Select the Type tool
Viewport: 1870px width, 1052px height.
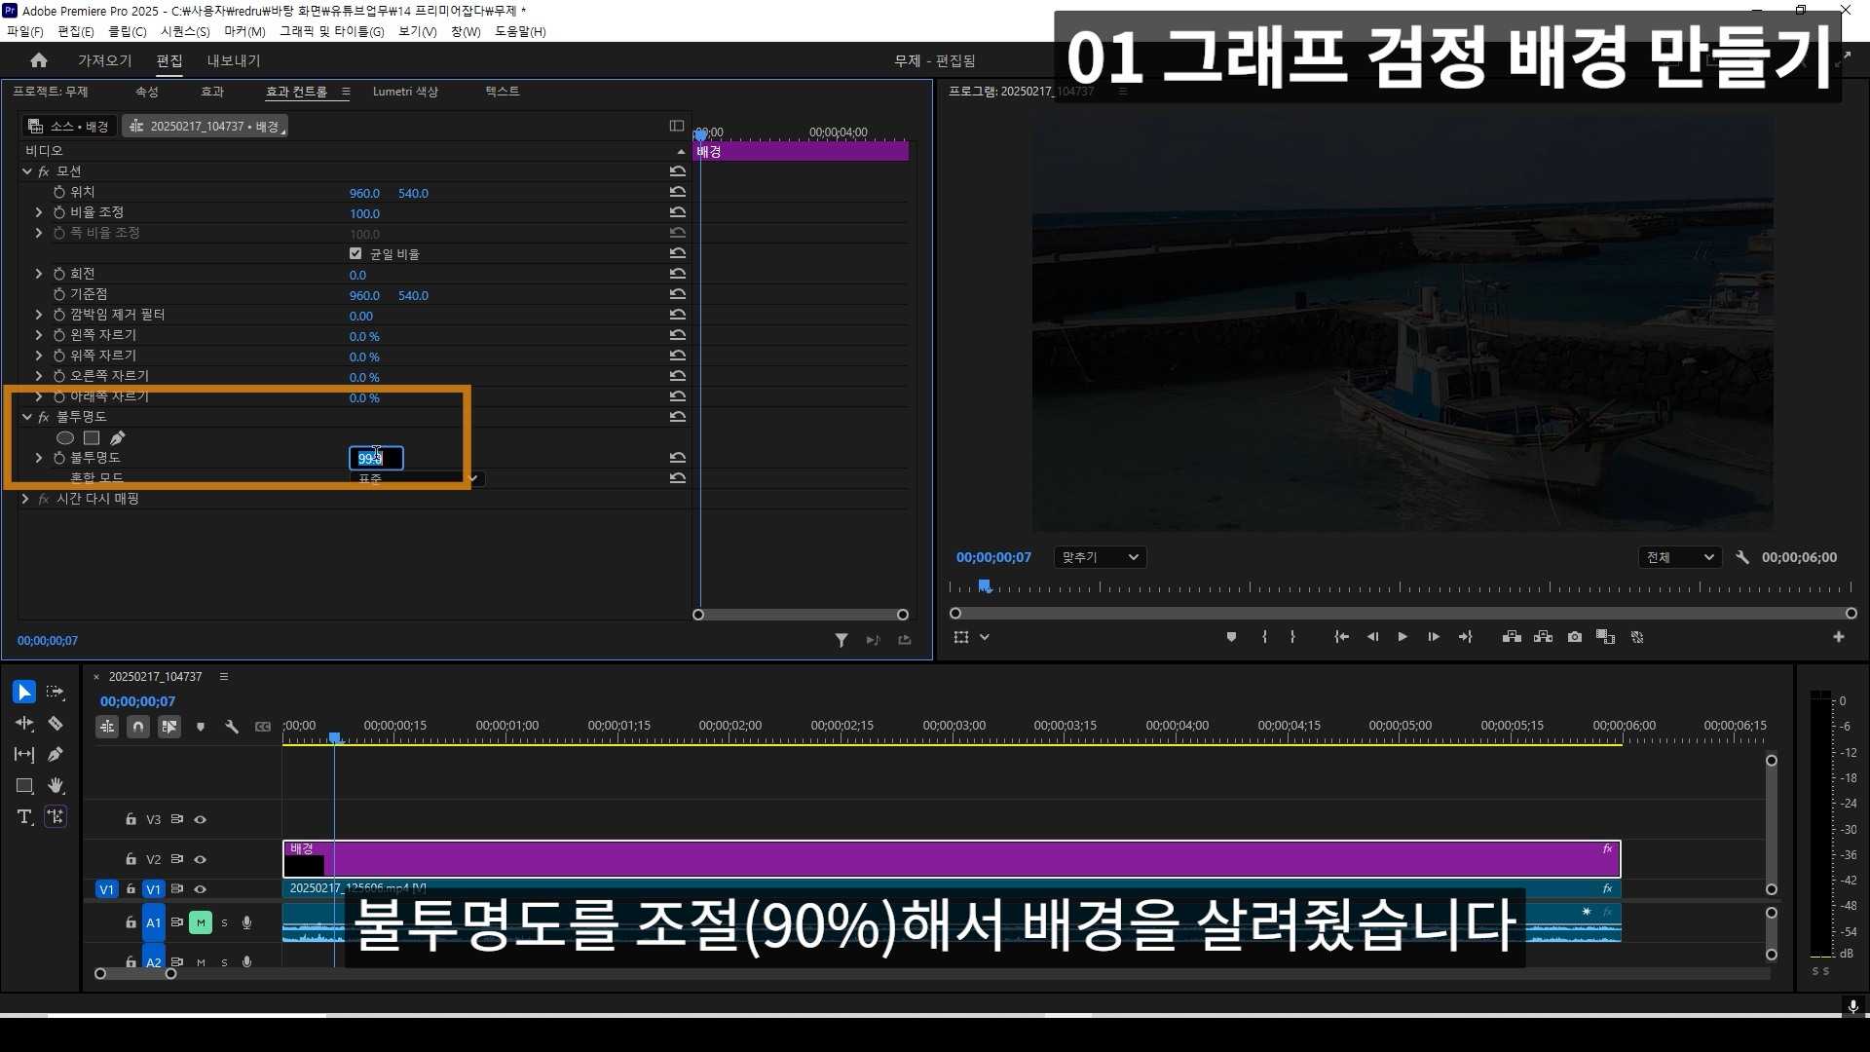coord(24,816)
